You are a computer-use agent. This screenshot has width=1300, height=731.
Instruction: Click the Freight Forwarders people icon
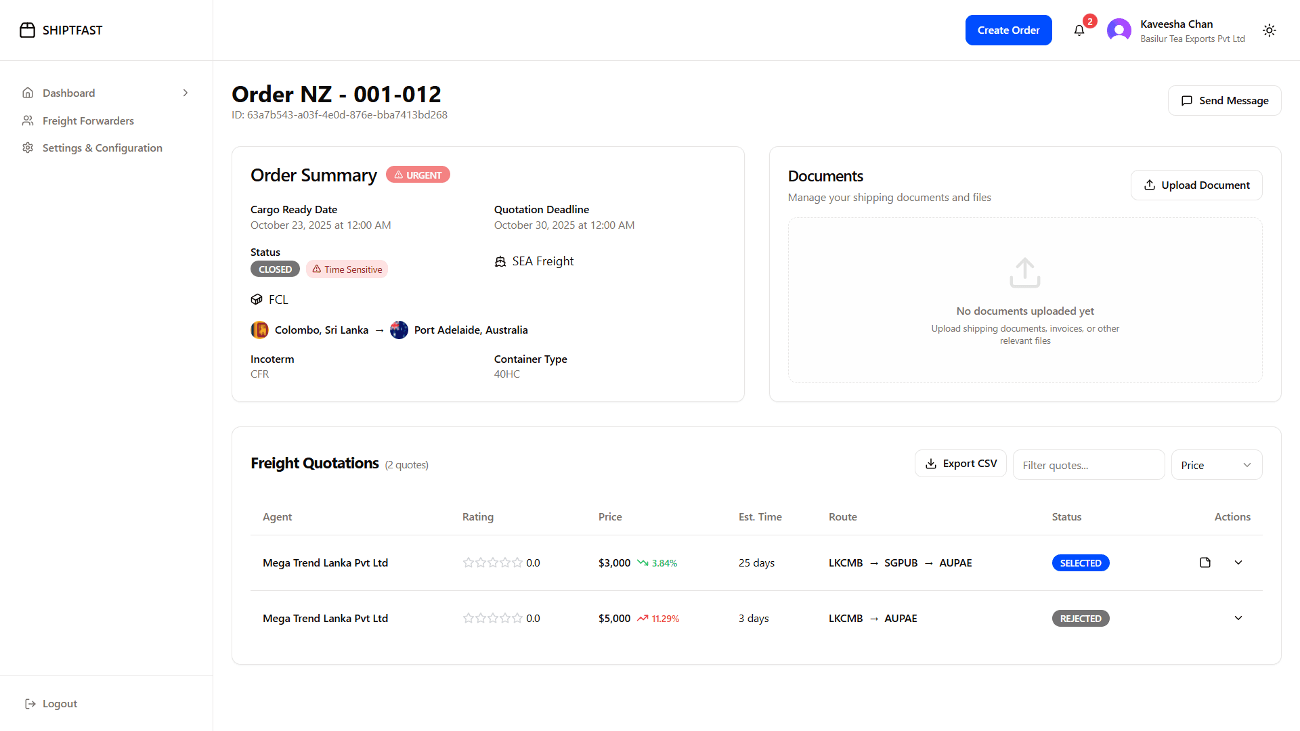click(27, 120)
